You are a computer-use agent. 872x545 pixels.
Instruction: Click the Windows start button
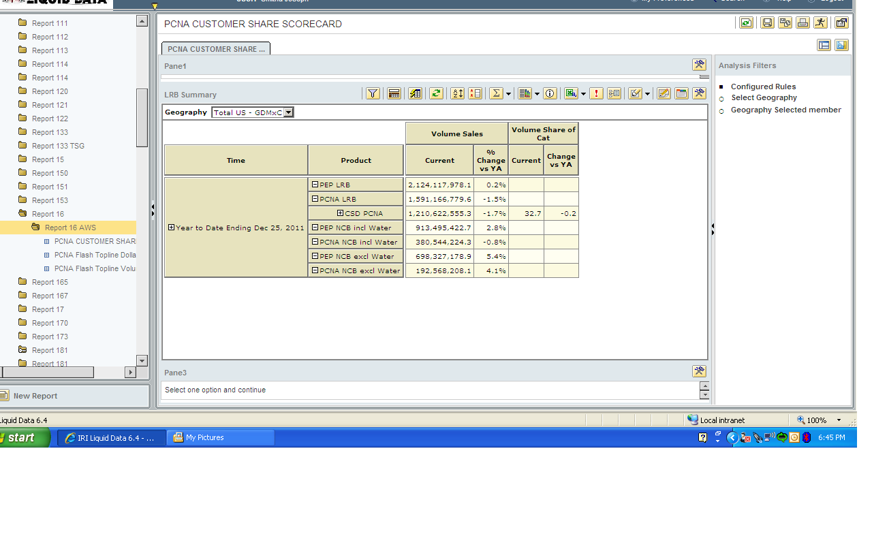coord(24,437)
